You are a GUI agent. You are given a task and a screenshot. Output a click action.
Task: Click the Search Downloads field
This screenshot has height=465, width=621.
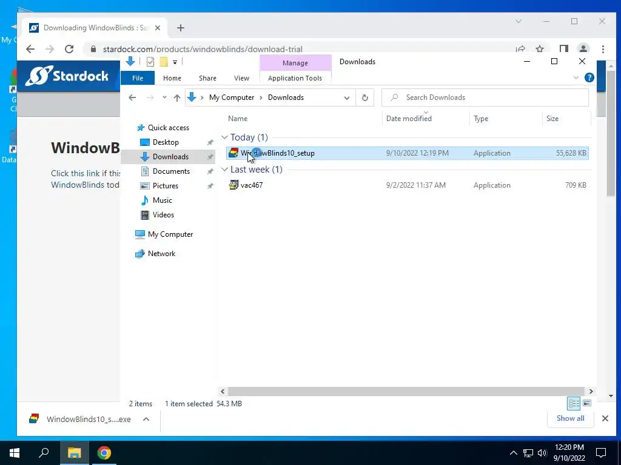485,97
